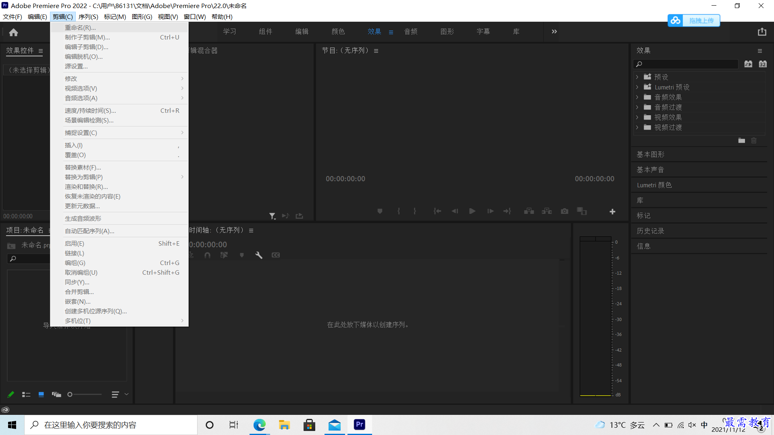Click the Lift button icon
774x435 pixels.
coord(529,211)
